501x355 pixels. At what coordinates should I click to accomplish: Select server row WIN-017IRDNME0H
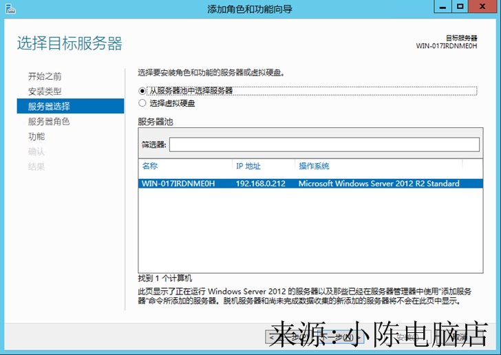(310, 184)
